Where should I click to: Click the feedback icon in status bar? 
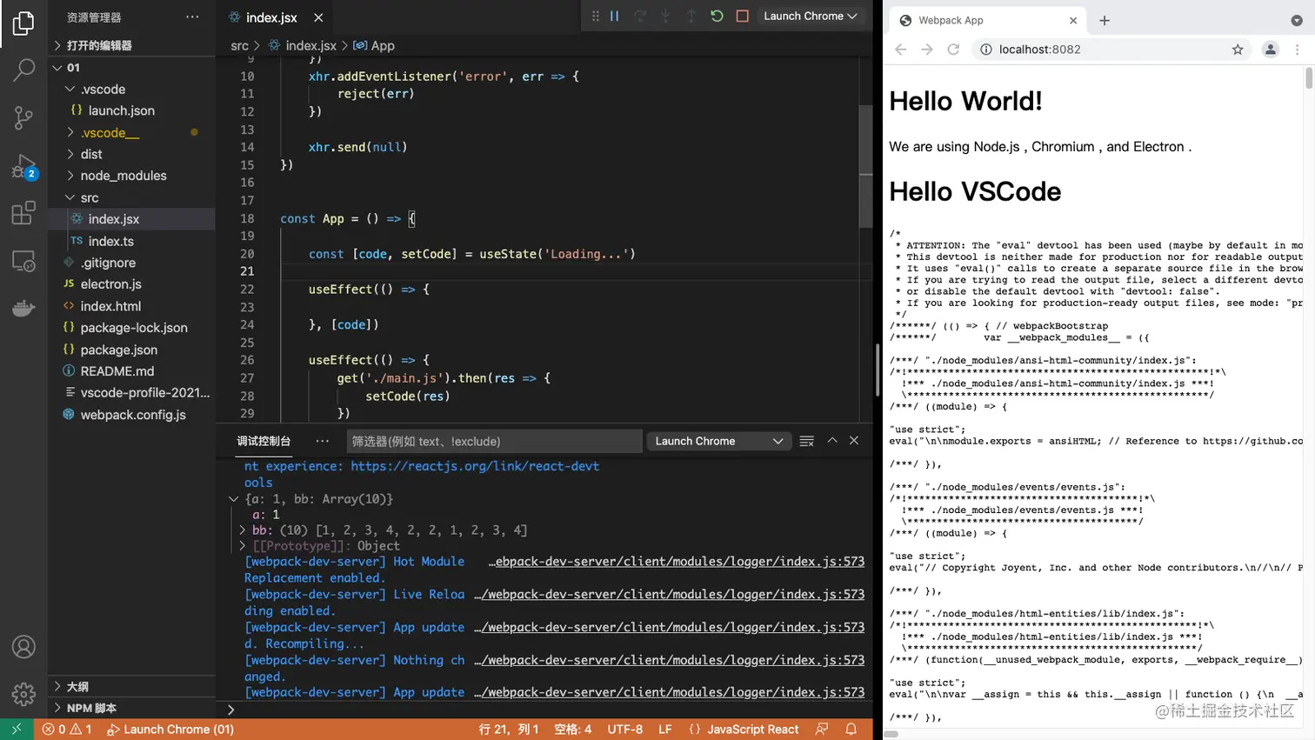(x=822, y=730)
